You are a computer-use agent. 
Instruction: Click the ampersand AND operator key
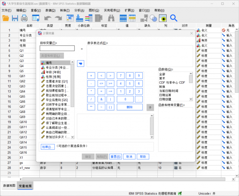101,99
